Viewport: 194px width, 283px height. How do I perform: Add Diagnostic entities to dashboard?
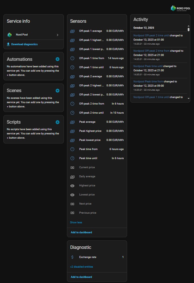81,277
